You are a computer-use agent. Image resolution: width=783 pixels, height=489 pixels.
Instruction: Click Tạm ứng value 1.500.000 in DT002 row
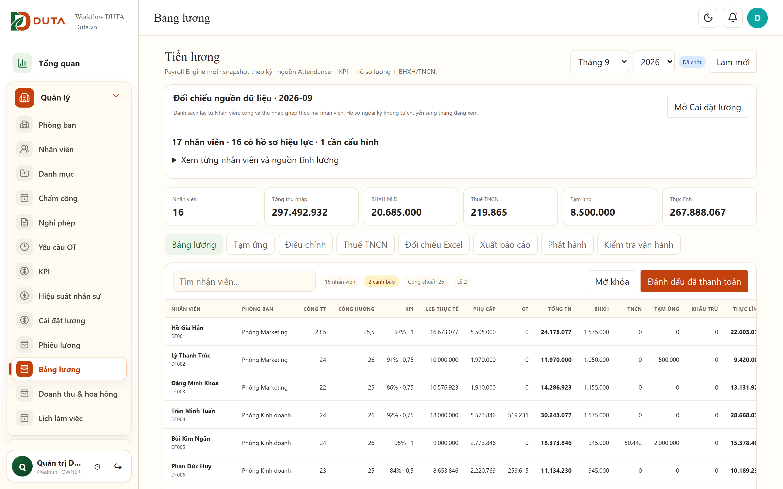[x=667, y=360]
